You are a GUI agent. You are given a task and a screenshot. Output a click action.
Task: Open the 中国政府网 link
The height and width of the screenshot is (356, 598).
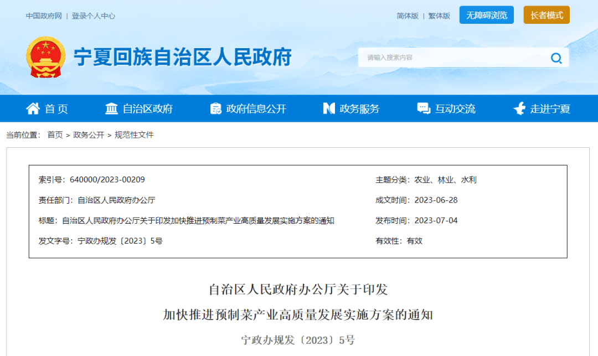coord(44,16)
